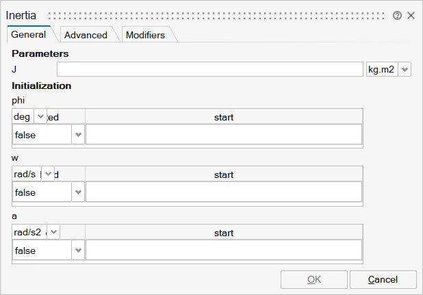This screenshot has height=295, width=423.
Task: Click the phi start value field
Action: (x=223, y=135)
